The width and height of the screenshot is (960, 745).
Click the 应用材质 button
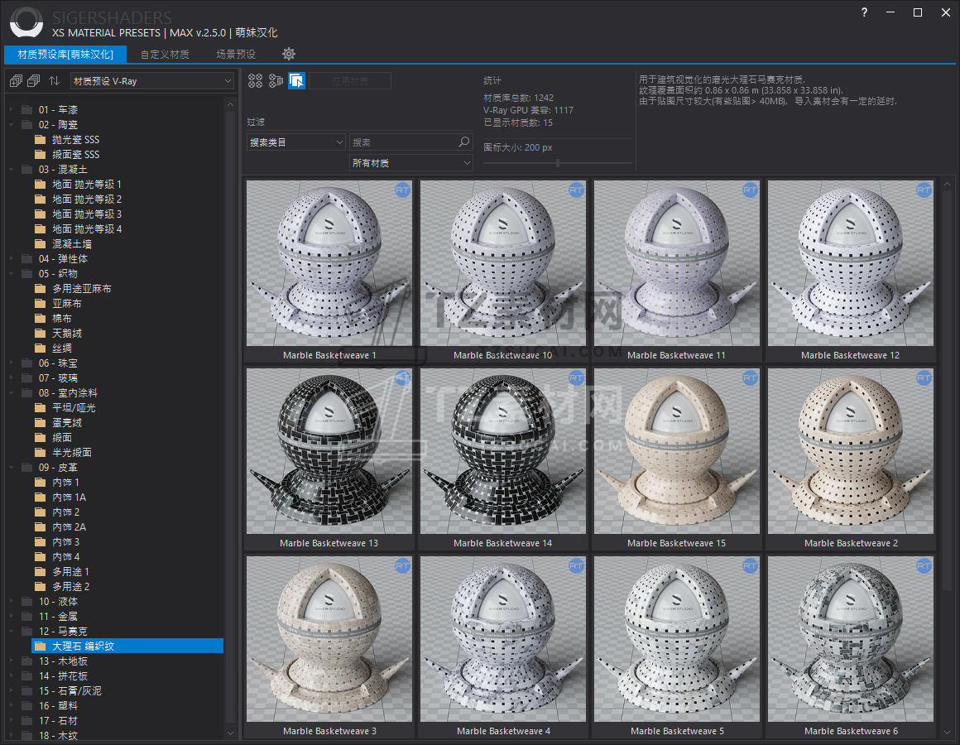[x=350, y=81]
